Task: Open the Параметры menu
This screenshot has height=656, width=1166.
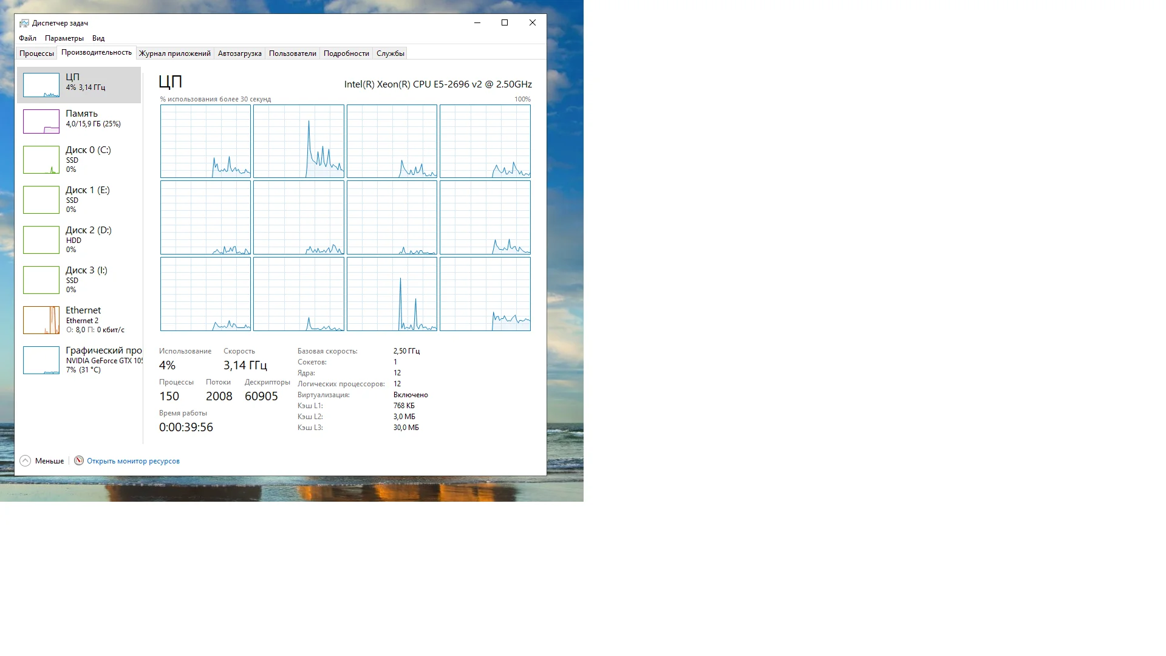Action: click(64, 38)
